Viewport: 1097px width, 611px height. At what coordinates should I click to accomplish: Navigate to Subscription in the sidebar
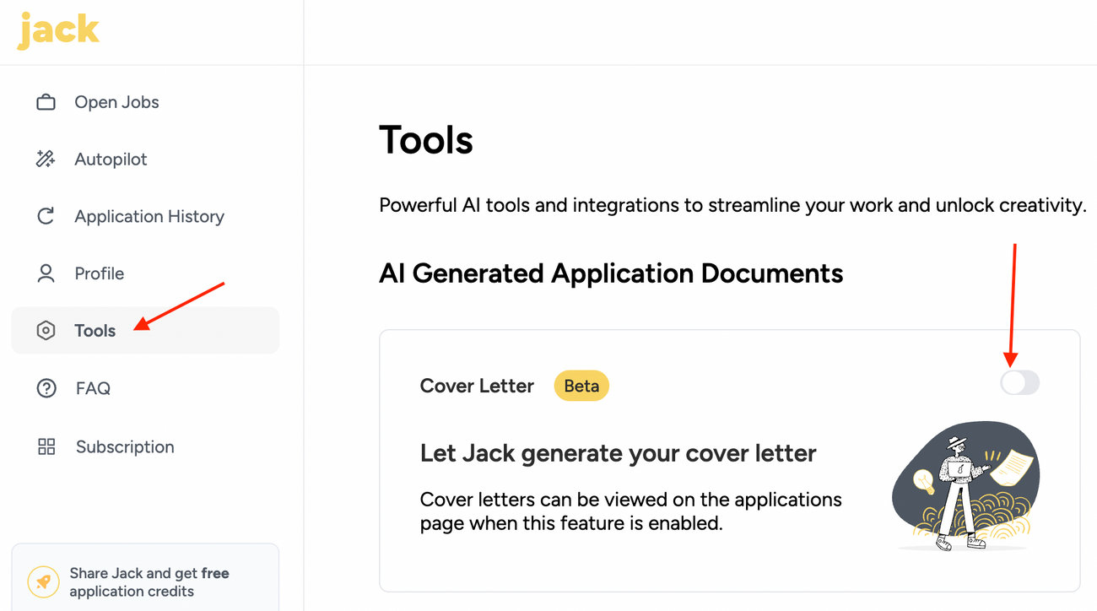[x=125, y=446]
